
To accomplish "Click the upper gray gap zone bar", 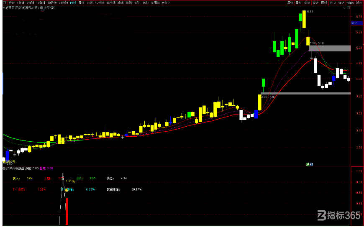I will click(330, 48).
